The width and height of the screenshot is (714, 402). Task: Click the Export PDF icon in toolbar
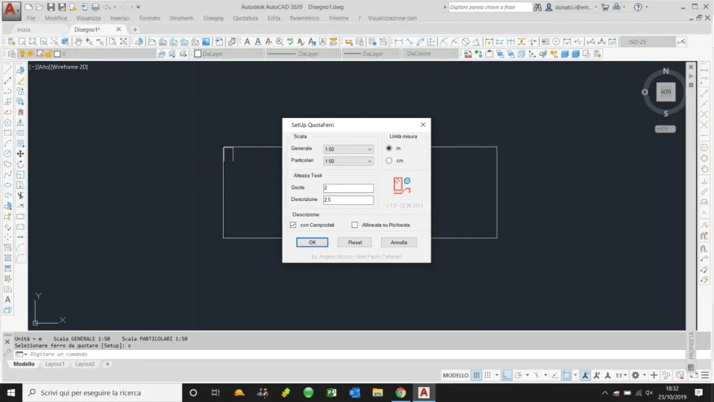click(468, 54)
